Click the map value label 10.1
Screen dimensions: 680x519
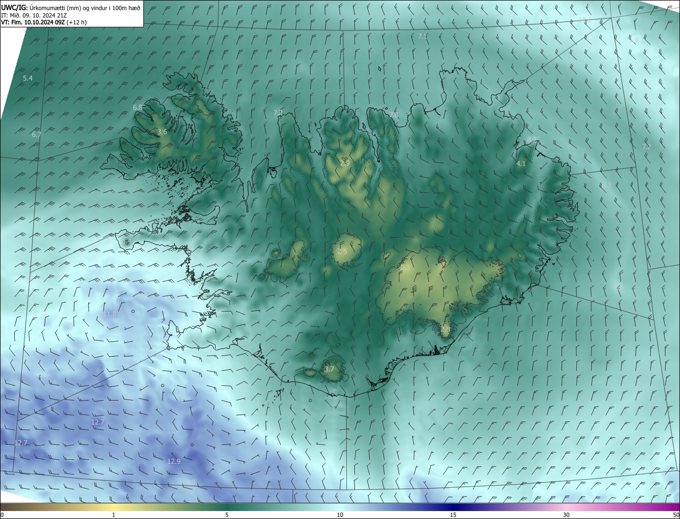click(x=585, y=20)
